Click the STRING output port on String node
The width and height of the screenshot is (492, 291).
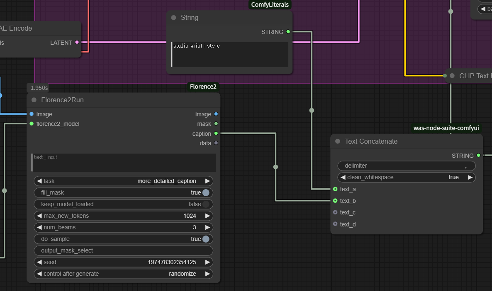(288, 31)
